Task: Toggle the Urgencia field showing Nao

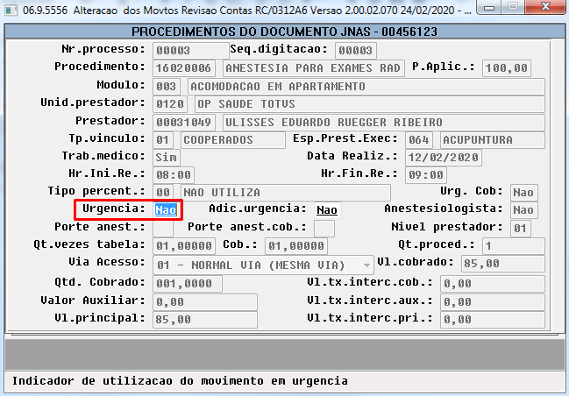Action: tap(166, 210)
